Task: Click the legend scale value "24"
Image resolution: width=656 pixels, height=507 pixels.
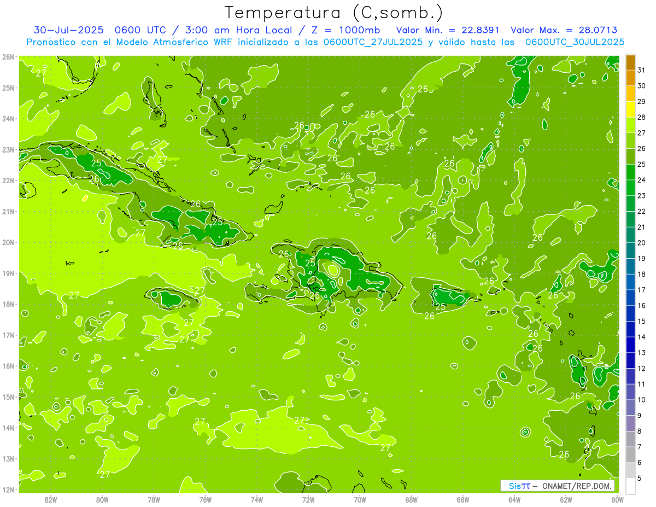Action: 642,180
